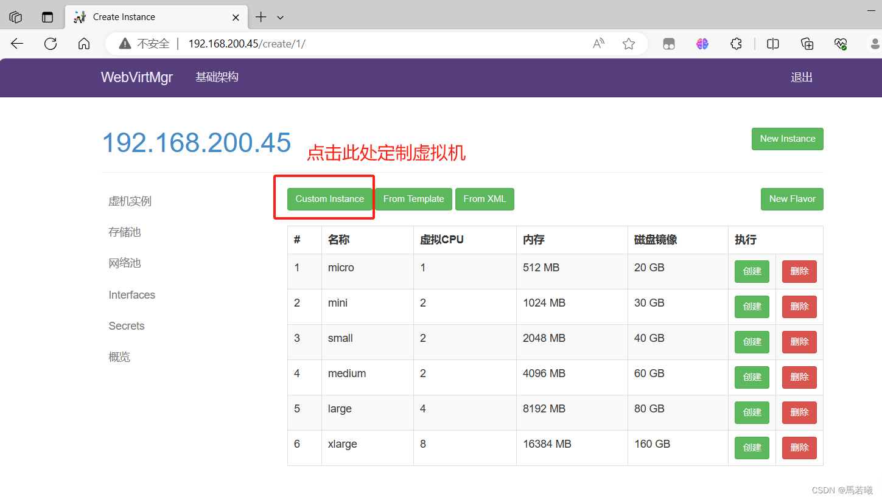Open the 基础架构 navbar item
The image size is (882, 500).
pos(217,77)
